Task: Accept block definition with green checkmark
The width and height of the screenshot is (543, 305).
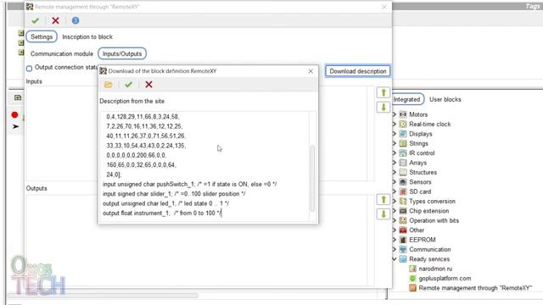Action: click(128, 85)
